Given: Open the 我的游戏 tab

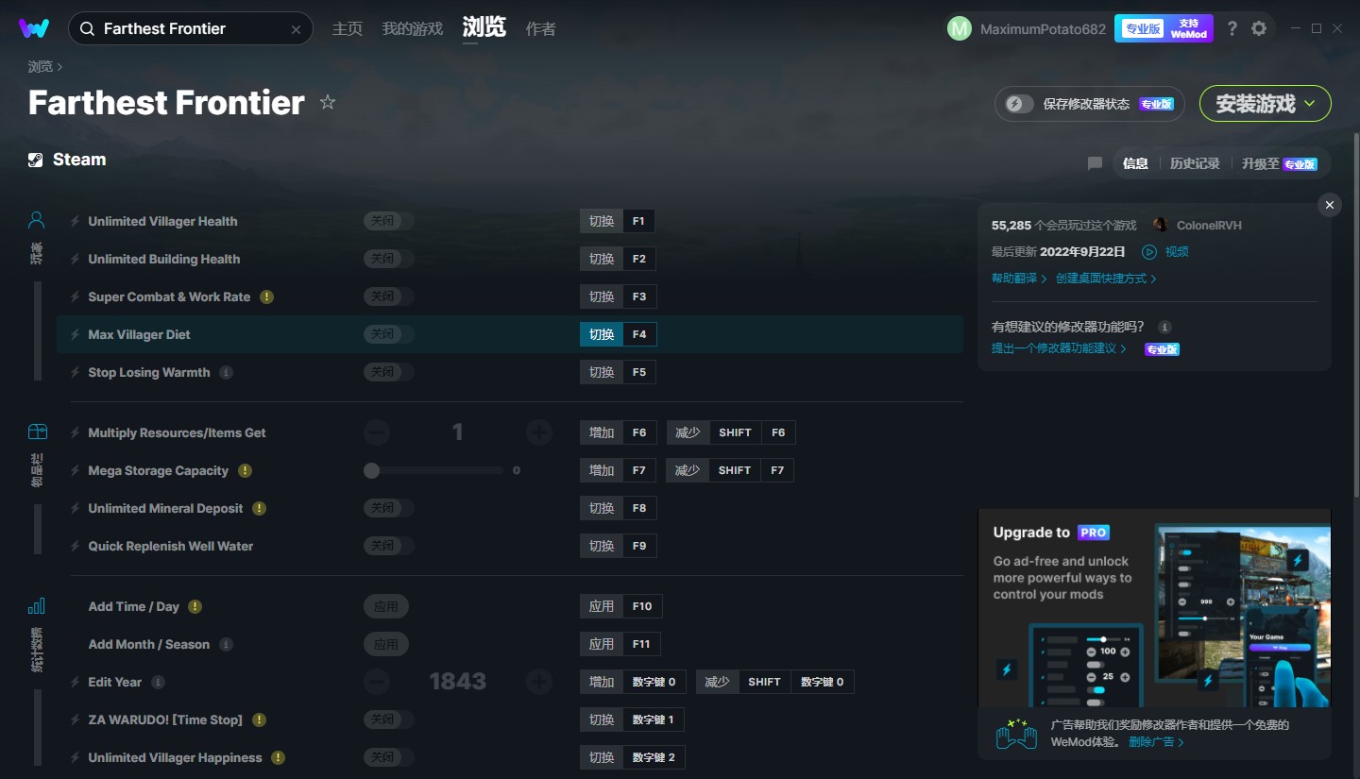Looking at the screenshot, I should pos(412,29).
